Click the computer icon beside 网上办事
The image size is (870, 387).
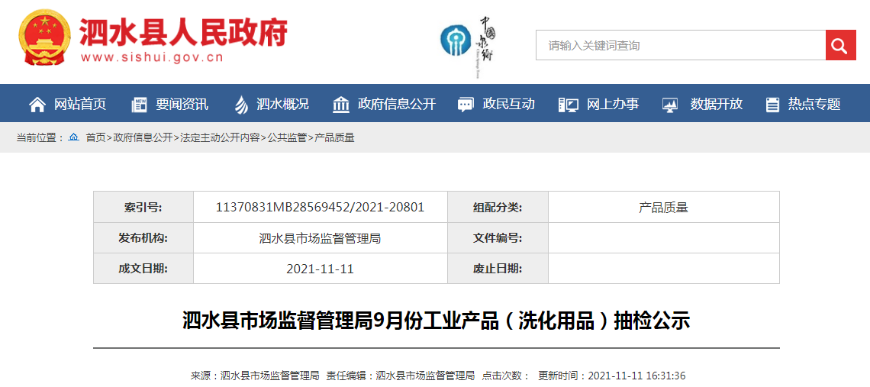point(568,105)
